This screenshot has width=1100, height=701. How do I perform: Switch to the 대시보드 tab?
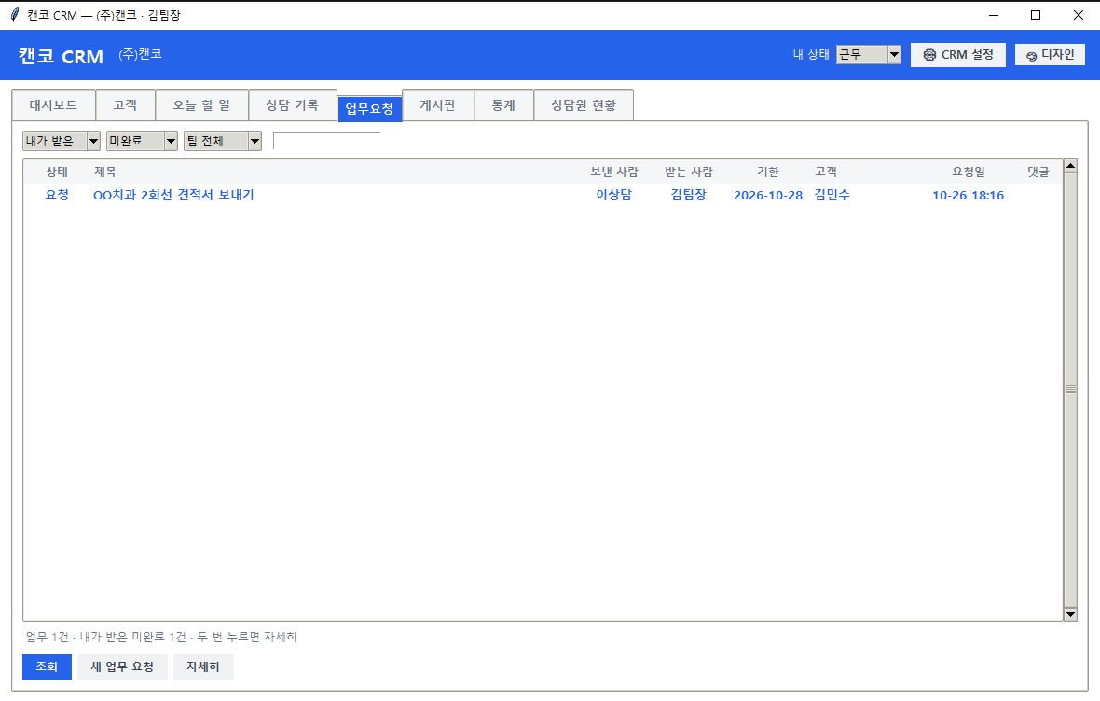pyautogui.click(x=53, y=105)
